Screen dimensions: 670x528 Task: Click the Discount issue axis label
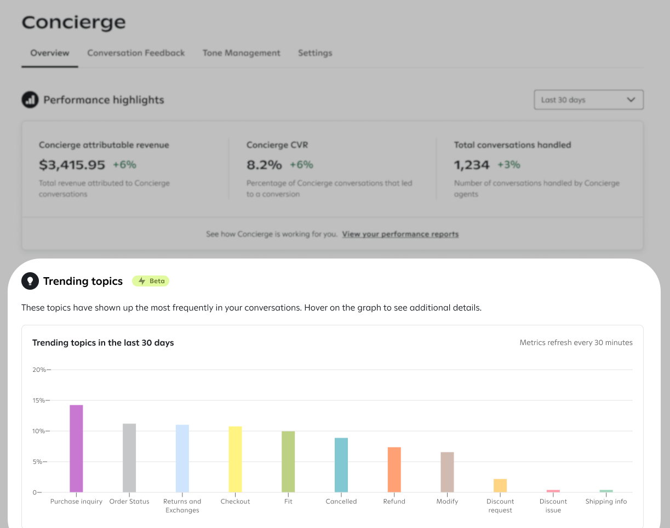553,506
